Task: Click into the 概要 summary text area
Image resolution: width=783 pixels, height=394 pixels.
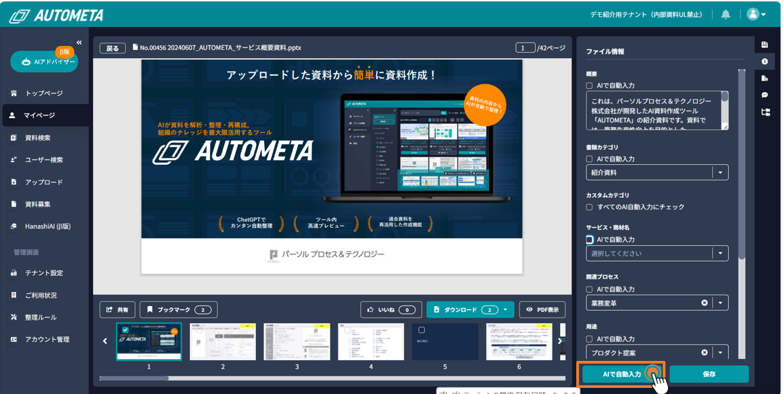Action: 657,110
